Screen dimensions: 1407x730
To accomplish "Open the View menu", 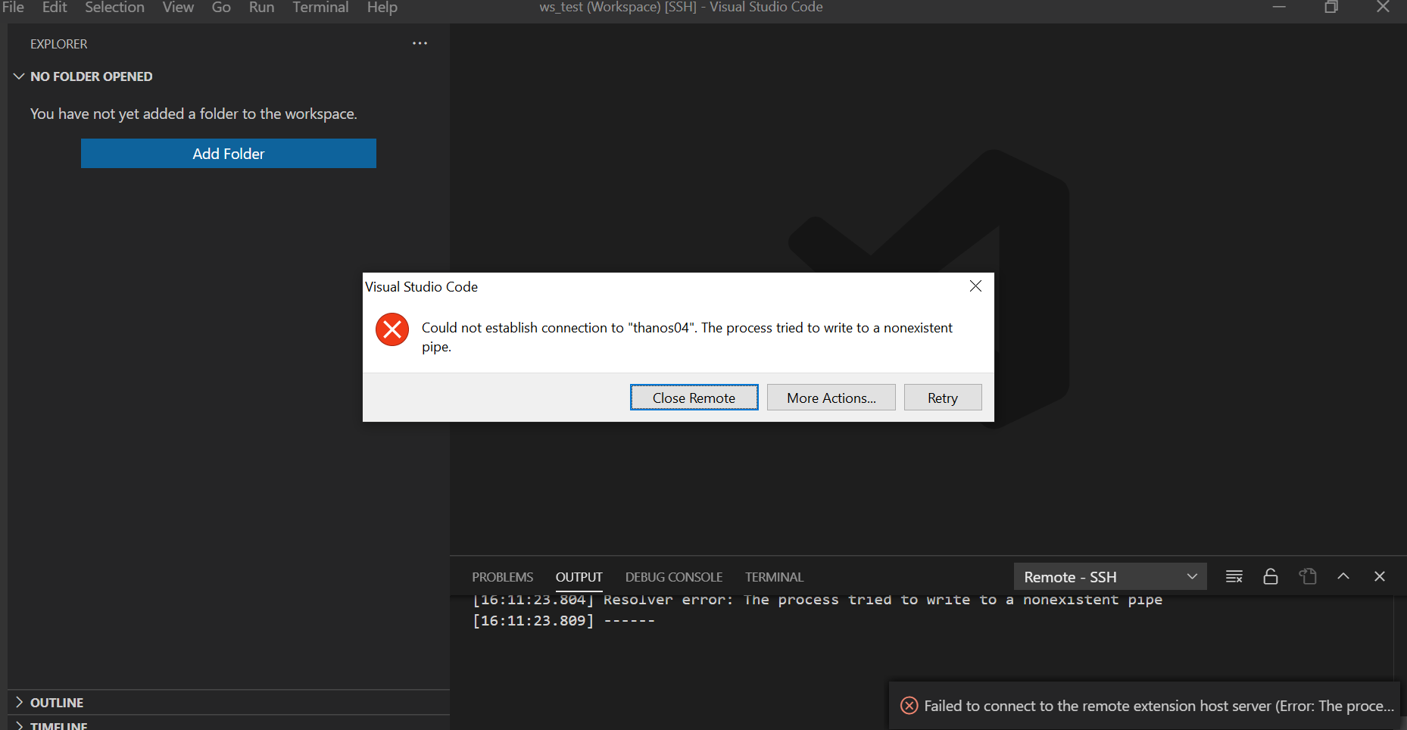I will point(178,7).
